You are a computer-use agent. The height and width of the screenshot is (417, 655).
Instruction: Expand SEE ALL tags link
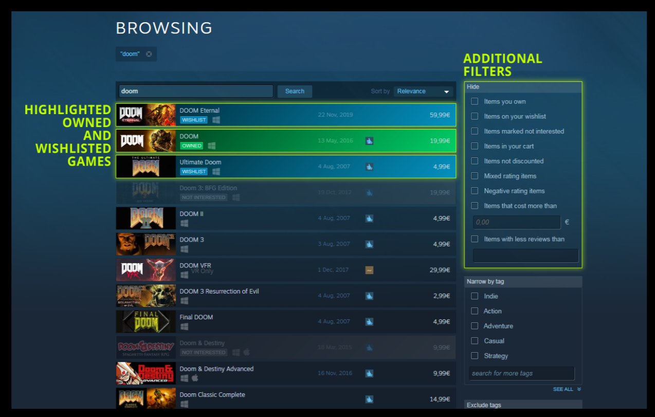click(x=567, y=389)
